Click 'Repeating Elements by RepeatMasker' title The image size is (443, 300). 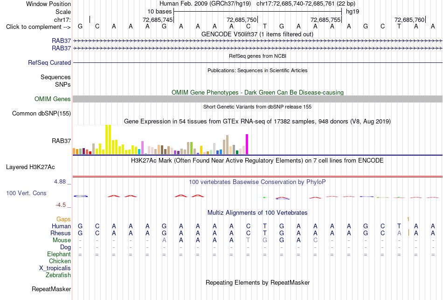pos(257,283)
